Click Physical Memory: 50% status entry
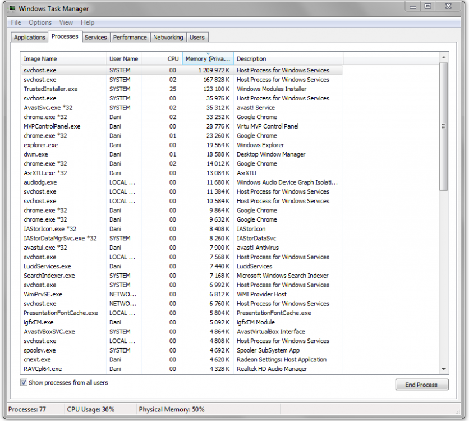469x421 pixels. click(x=172, y=409)
